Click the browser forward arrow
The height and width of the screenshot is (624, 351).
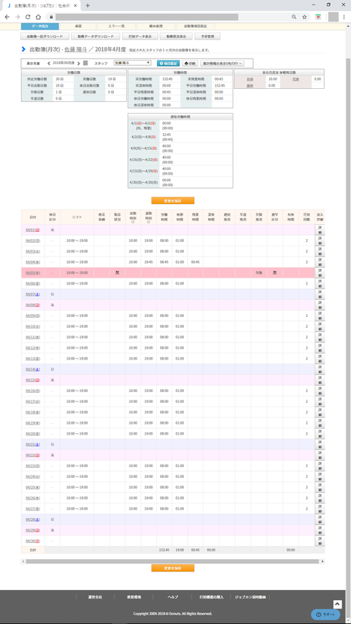coord(17,17)
